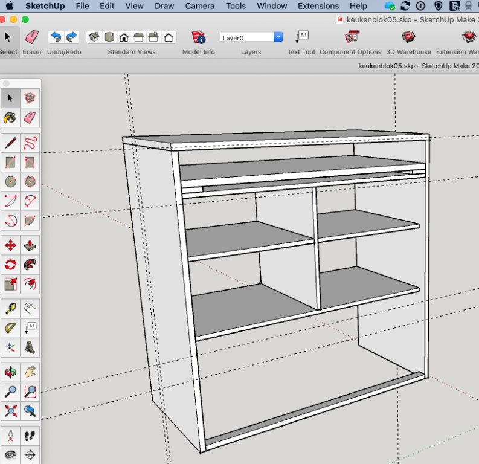This screenshot has width=479, height=464.
Task: Pick the Pencil line tool
Action: point(10,143)
